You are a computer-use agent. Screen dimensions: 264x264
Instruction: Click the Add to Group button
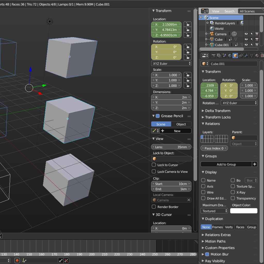[227, 164]
